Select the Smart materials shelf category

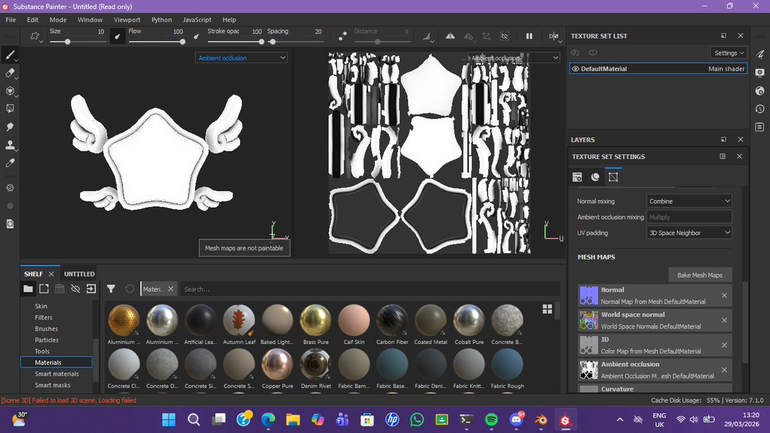[x=57, y=373]
